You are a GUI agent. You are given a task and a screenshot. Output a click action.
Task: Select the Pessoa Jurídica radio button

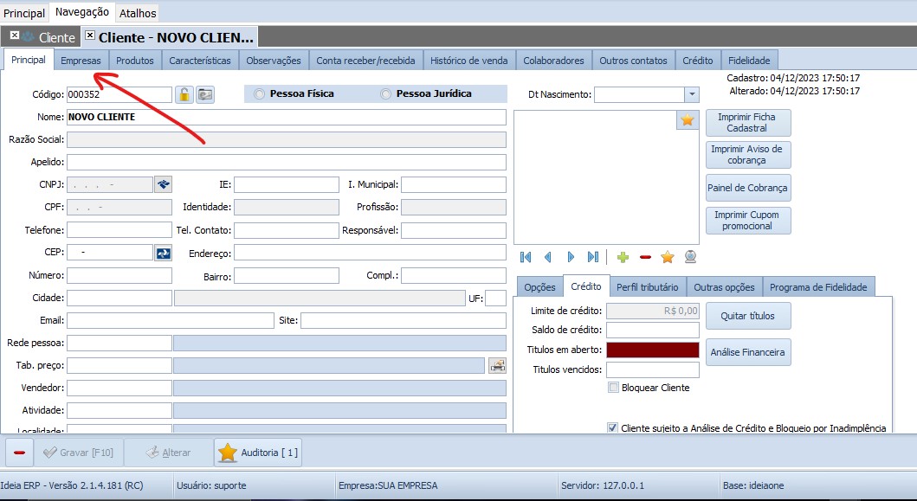tap(386, 94)
